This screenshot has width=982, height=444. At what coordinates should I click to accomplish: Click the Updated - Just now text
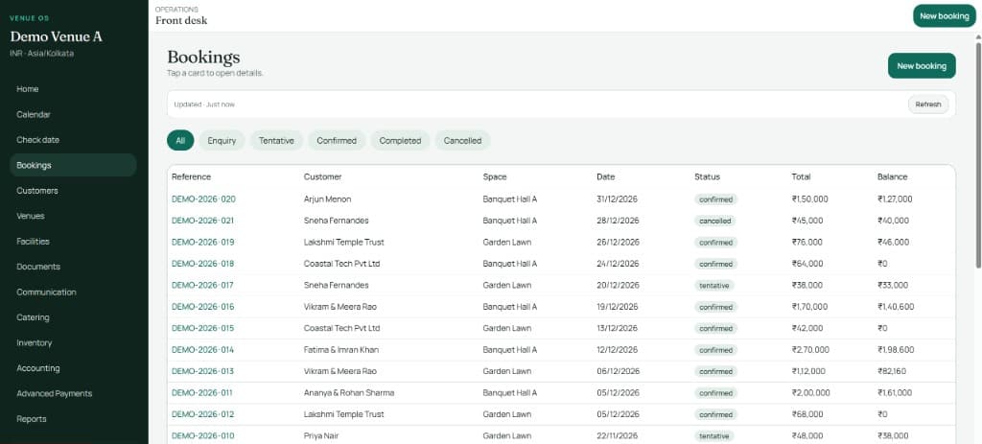204,105
